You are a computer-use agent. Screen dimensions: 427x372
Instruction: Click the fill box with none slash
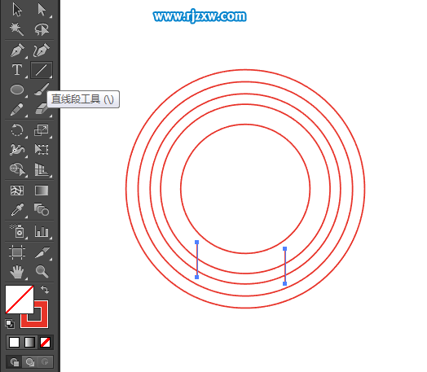click(19, 299)
